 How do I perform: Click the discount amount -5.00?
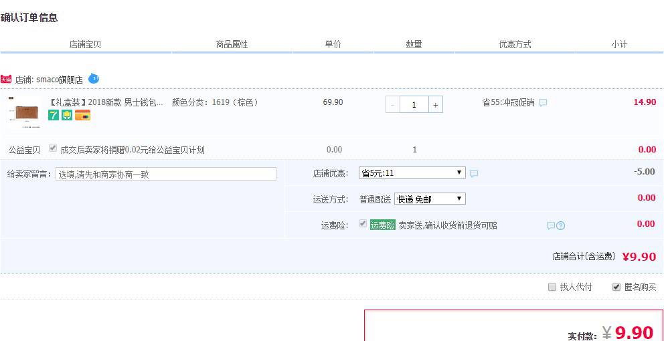644,172
